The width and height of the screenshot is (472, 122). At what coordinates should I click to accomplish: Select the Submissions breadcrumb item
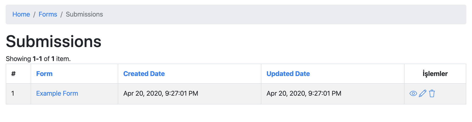tap(84, 14)
